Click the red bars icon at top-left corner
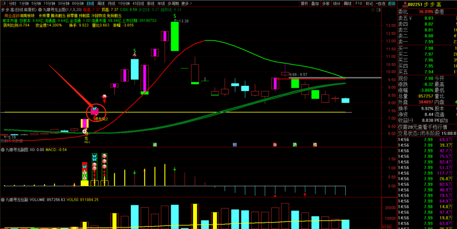The height and width of the screenshot is (229, 457). 4,3
